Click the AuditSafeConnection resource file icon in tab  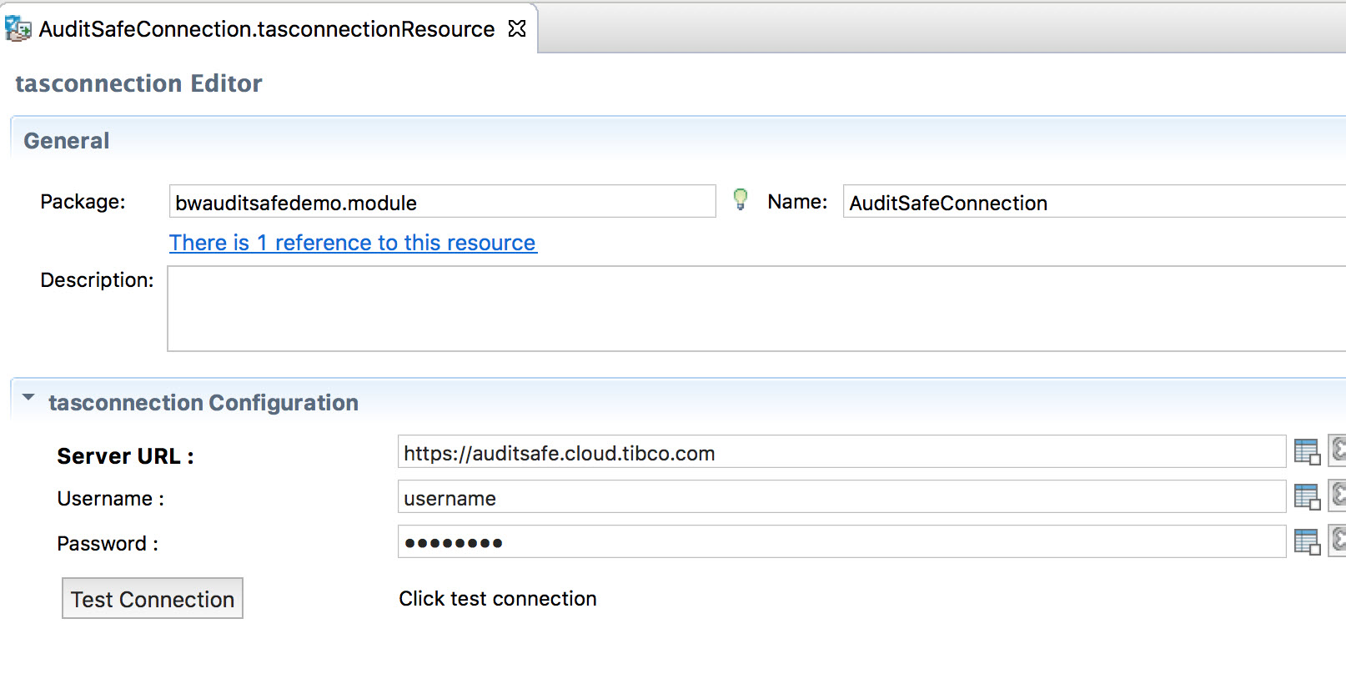(x=18, y=28)
